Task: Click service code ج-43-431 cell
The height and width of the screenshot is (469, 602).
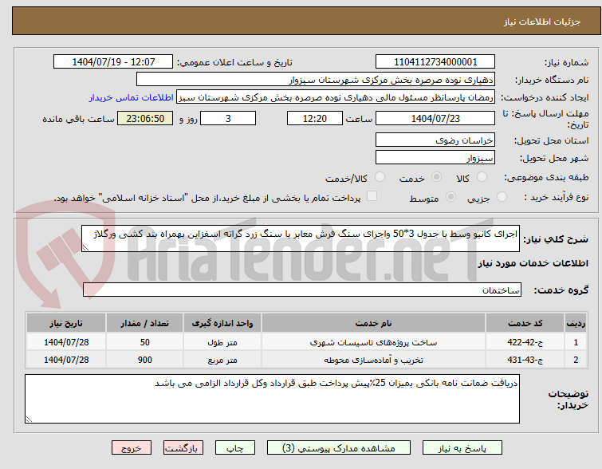Action: pos(525,360)
